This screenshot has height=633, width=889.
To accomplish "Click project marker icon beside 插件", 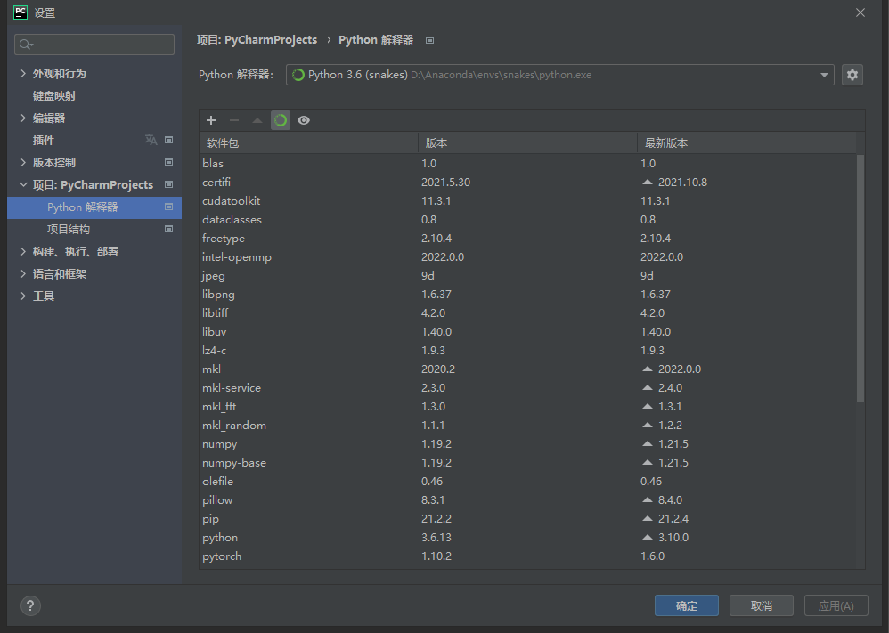I will point(168,140).
